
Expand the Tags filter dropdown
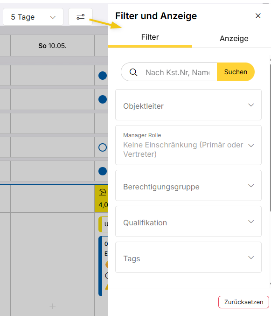188,257
